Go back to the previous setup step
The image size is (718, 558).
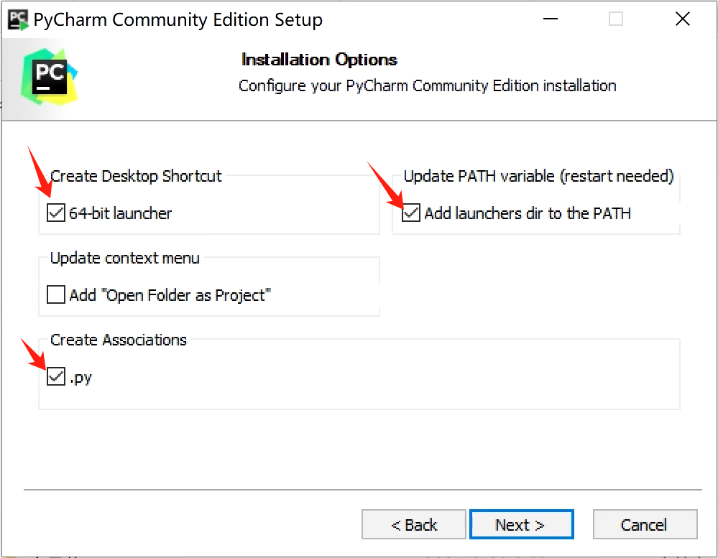[x=413, y=524]
